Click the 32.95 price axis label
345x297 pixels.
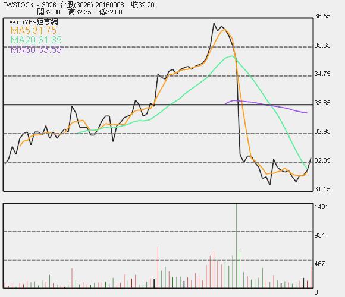[322, 131]
